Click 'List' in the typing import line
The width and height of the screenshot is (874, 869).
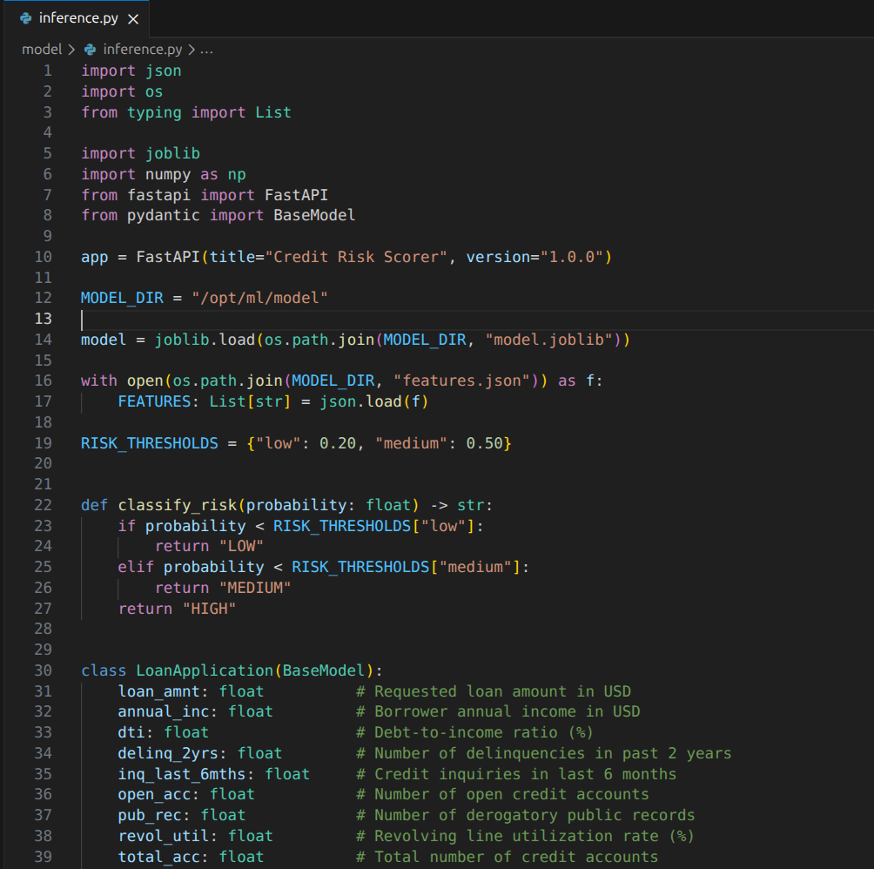273,112
